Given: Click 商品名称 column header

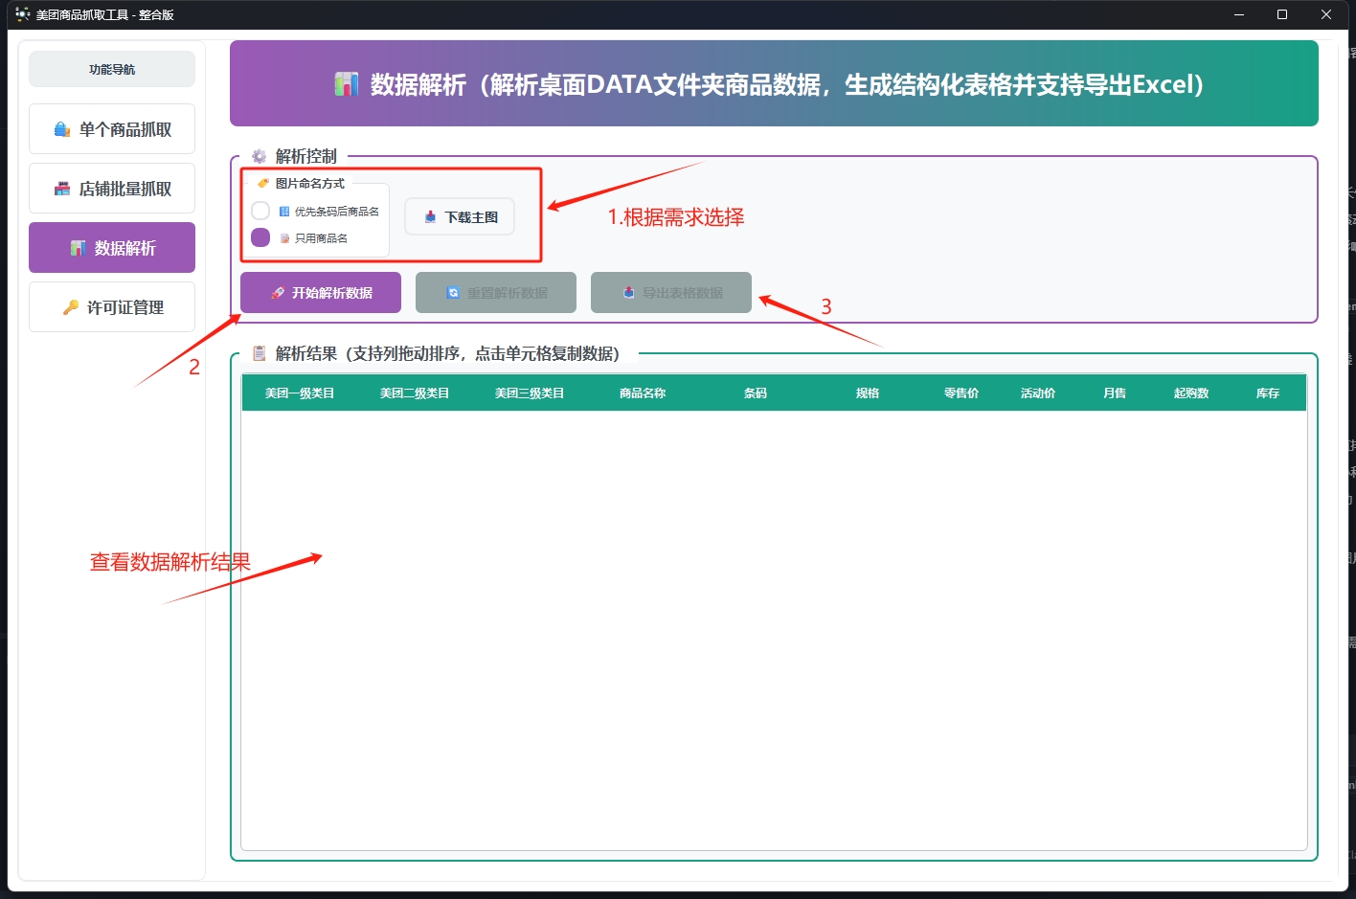Looking at the screenshot, I should click(643, 393).
